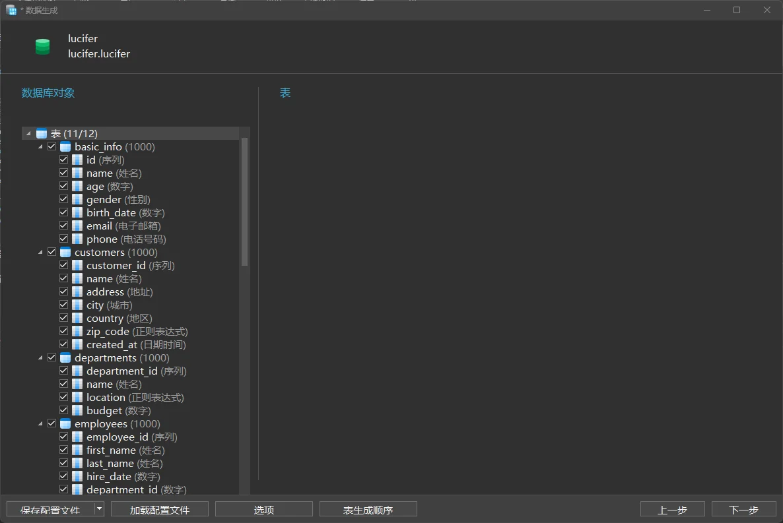Click the zip_code column icon
The image size is (783, 523).
coord(77,332)
